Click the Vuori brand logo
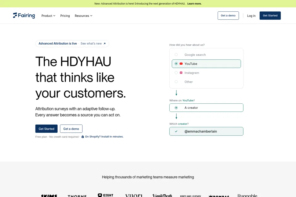Viewport: 296px width, 197px height. point(134,195)
